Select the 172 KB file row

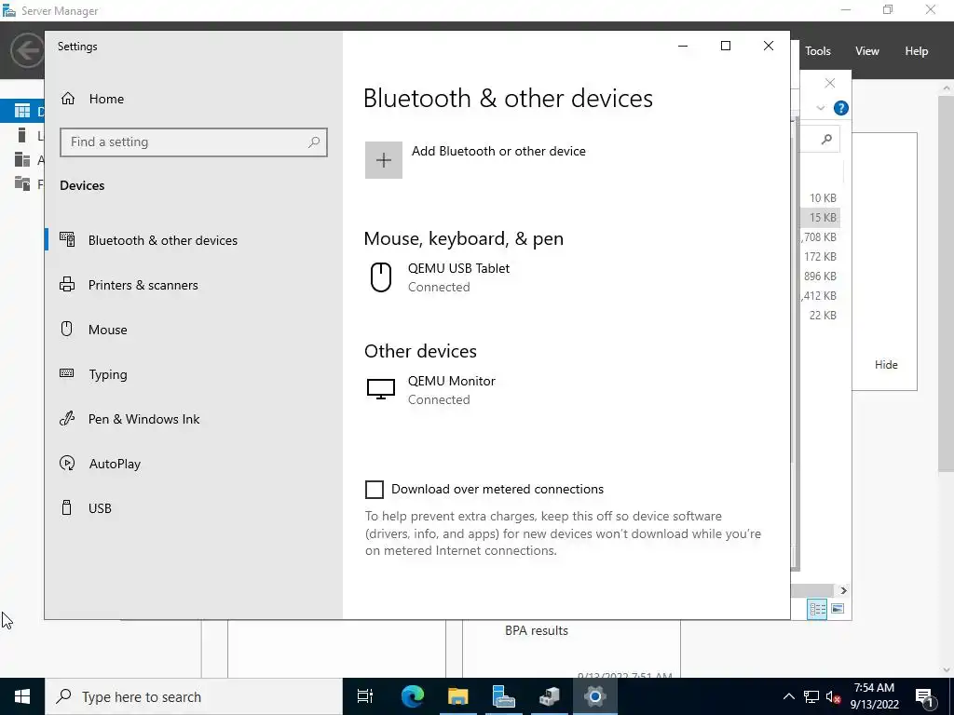pos(822,257)
